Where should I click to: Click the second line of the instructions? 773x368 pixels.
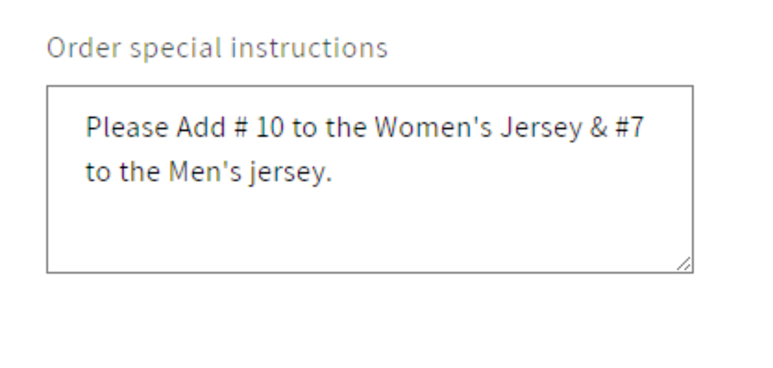coord(209,171)
